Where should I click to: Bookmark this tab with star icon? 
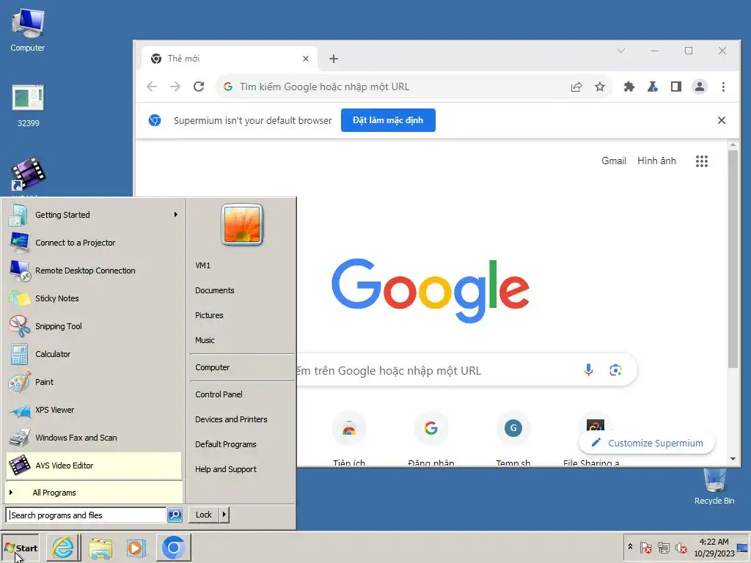click(600, 87)
